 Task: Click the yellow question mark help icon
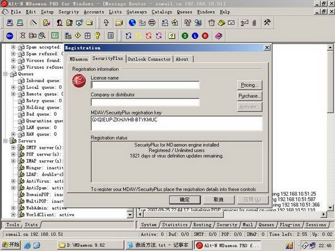[172, 36]
